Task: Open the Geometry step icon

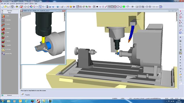Action: point(3,20)
